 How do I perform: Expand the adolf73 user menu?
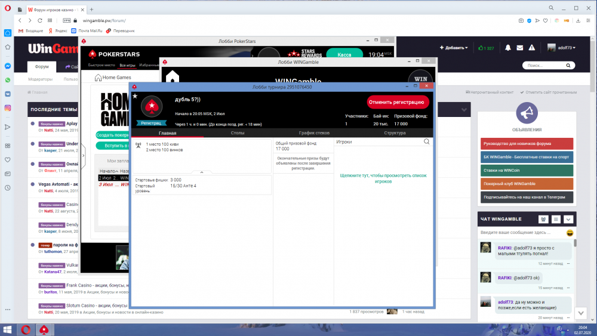(x=561, y=48)
